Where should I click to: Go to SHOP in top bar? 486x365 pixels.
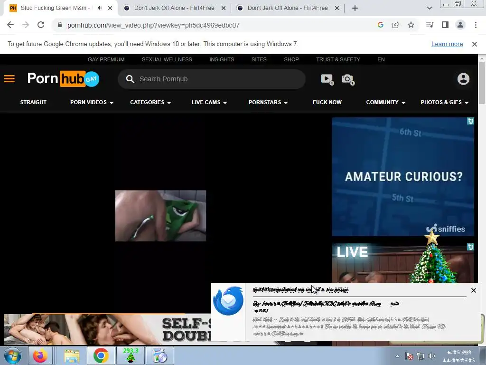(291, 59)
